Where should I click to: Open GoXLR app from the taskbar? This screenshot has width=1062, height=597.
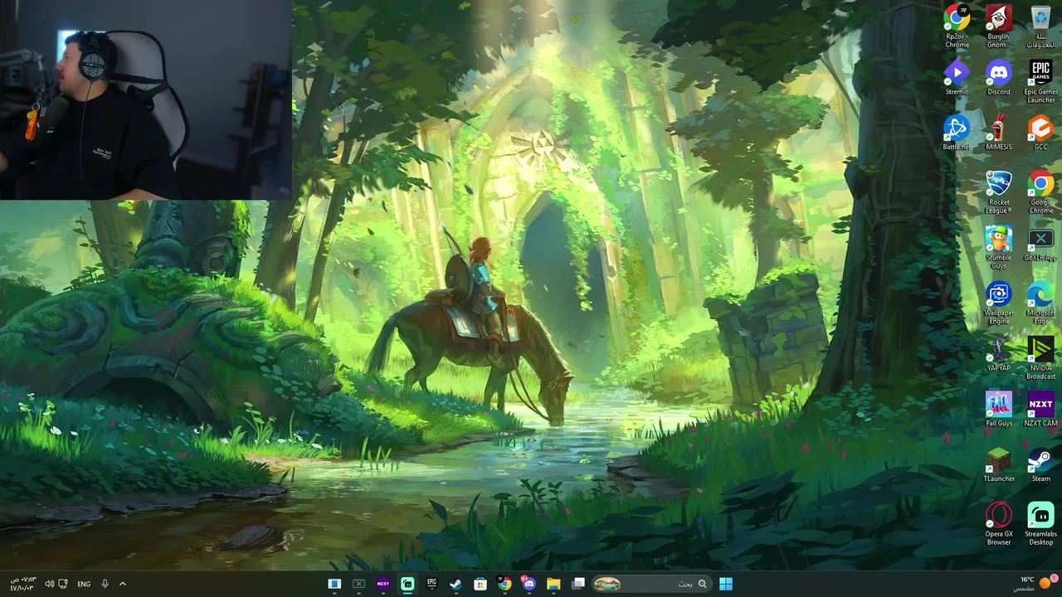click(358, 584)
